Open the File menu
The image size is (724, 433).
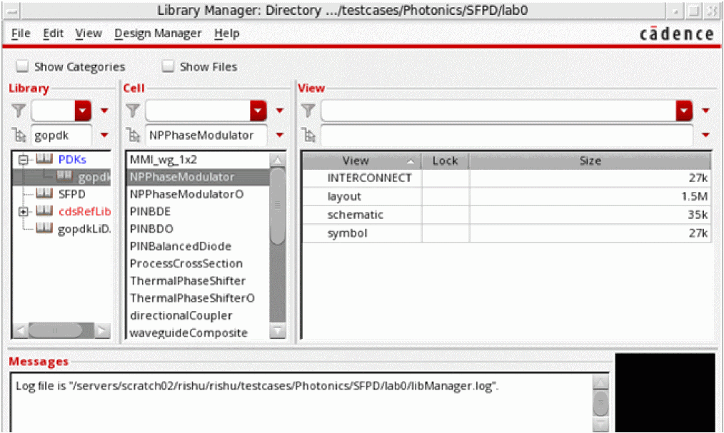[21, 34]
